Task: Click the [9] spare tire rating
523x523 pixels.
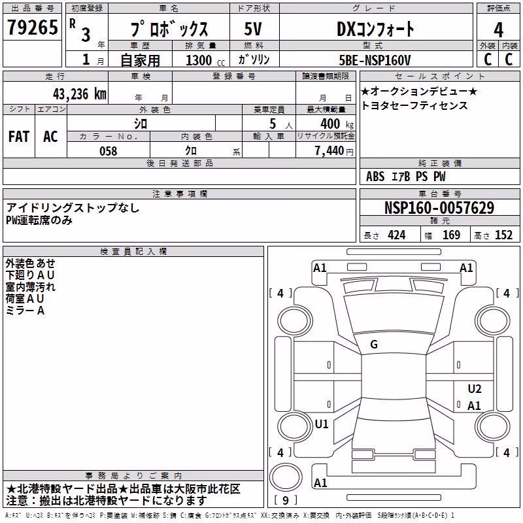Action: click(x=286, y=500)
